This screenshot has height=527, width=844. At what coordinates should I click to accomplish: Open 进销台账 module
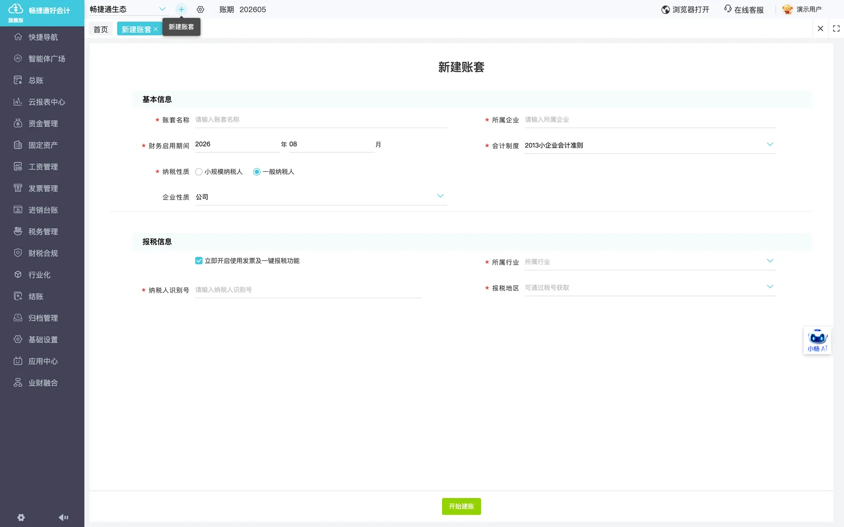click(42, 210)
